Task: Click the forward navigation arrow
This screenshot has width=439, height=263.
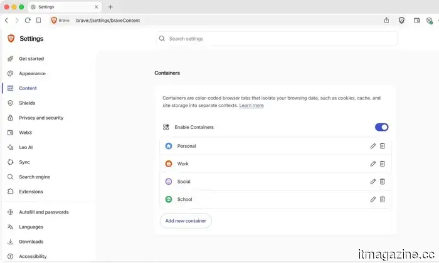Action: click(17, 21)
